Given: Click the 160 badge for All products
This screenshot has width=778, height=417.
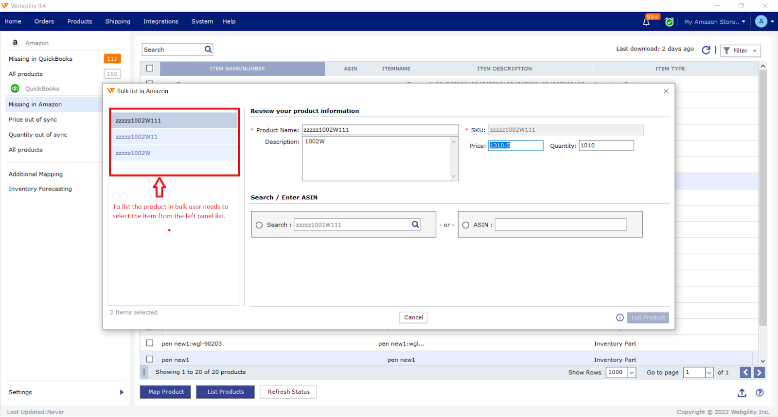Looking at the screenshot, I should pos(112,74).
